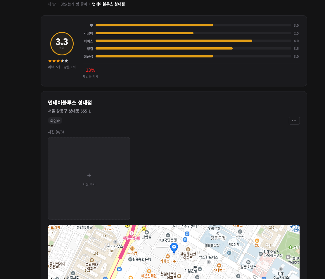
Task: Click the star rating icons
Action: [58, 61]
